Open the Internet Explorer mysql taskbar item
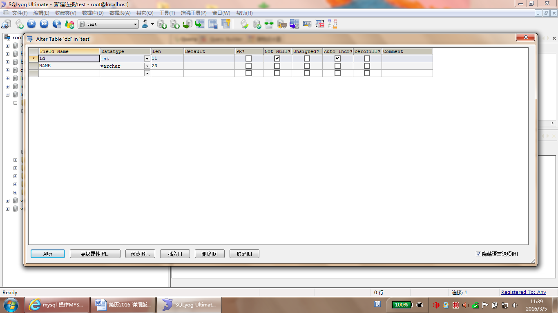 tap(57, 305)
